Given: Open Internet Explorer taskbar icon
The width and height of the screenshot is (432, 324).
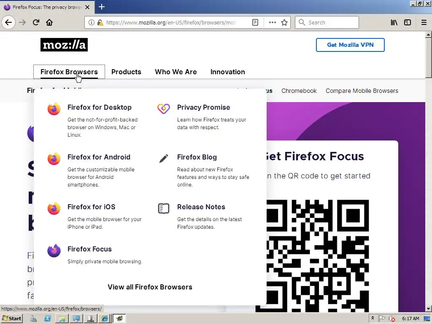Looking at the screenshot, I should (105, 319).
